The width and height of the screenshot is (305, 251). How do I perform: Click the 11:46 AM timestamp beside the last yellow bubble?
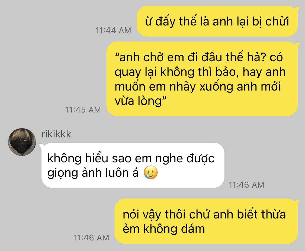pos(91,238)
